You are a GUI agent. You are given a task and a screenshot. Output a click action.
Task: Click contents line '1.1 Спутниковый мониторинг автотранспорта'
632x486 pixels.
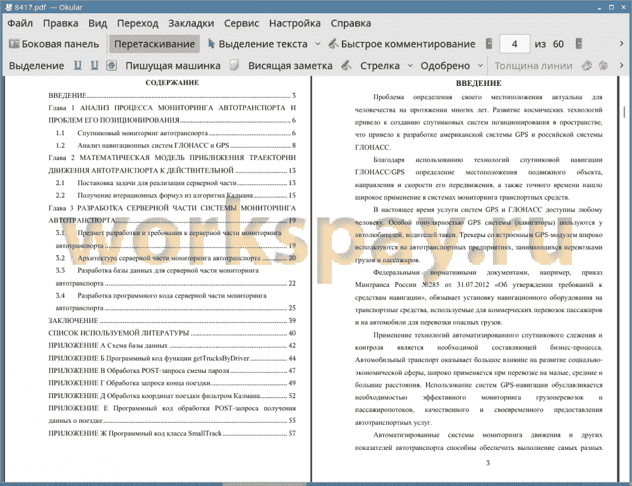click(x=175, y=133)
